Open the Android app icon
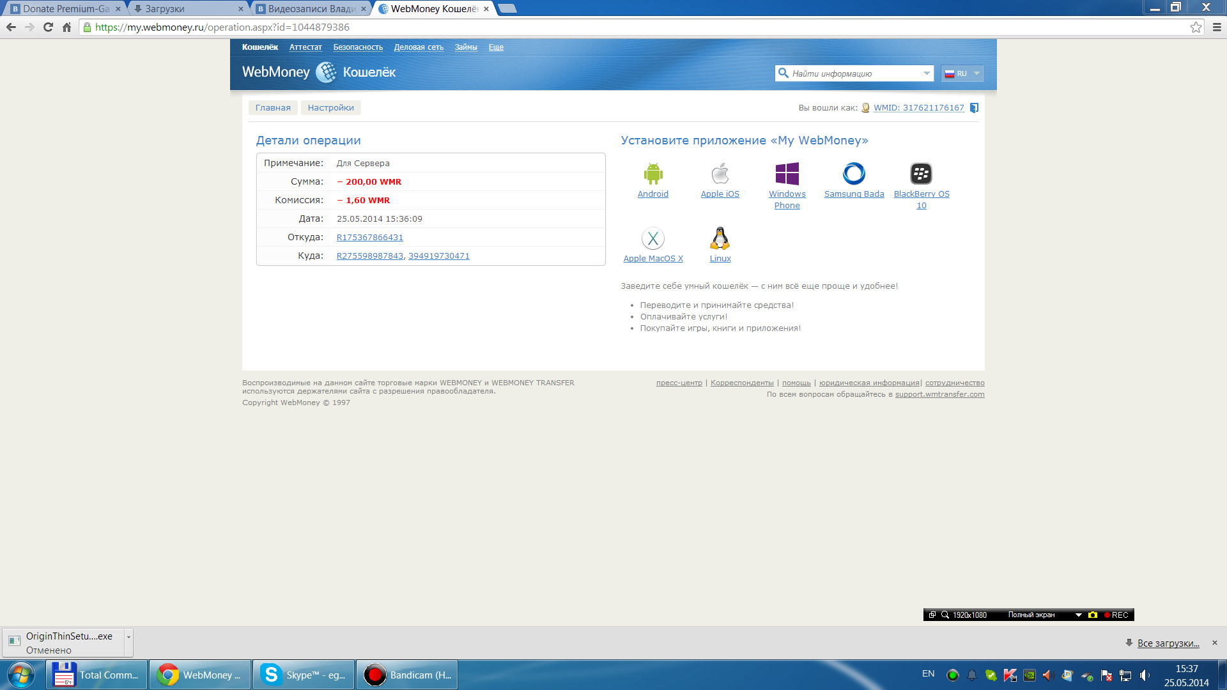The image size is (1227, 690). click(x=652, y=174)
